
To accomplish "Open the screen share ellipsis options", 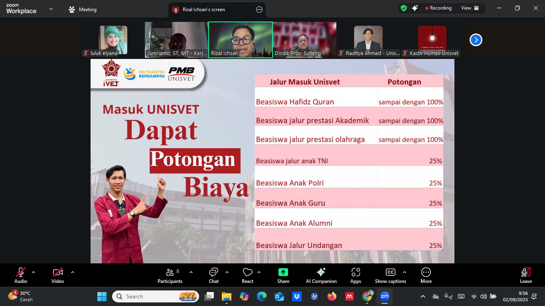I will pos(259,10).
